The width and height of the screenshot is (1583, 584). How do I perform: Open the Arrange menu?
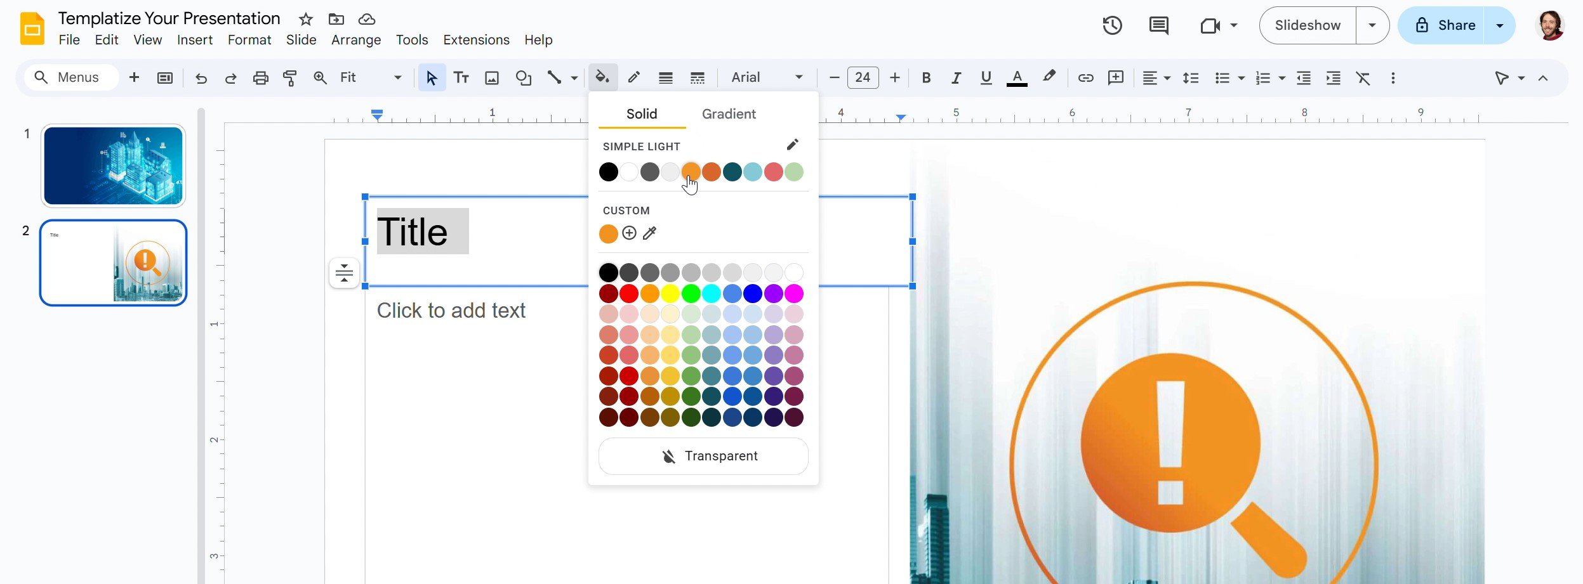[356, 39]
